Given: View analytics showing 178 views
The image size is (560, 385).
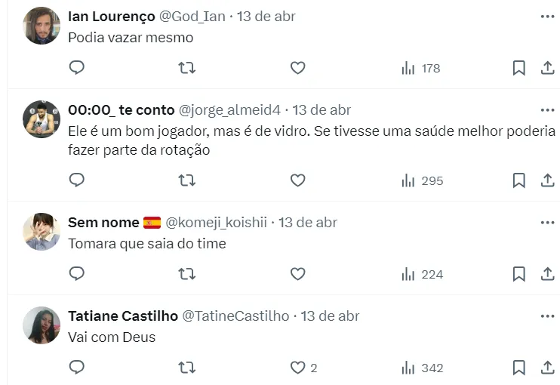Looking at the screenshot, I should 421,69.
